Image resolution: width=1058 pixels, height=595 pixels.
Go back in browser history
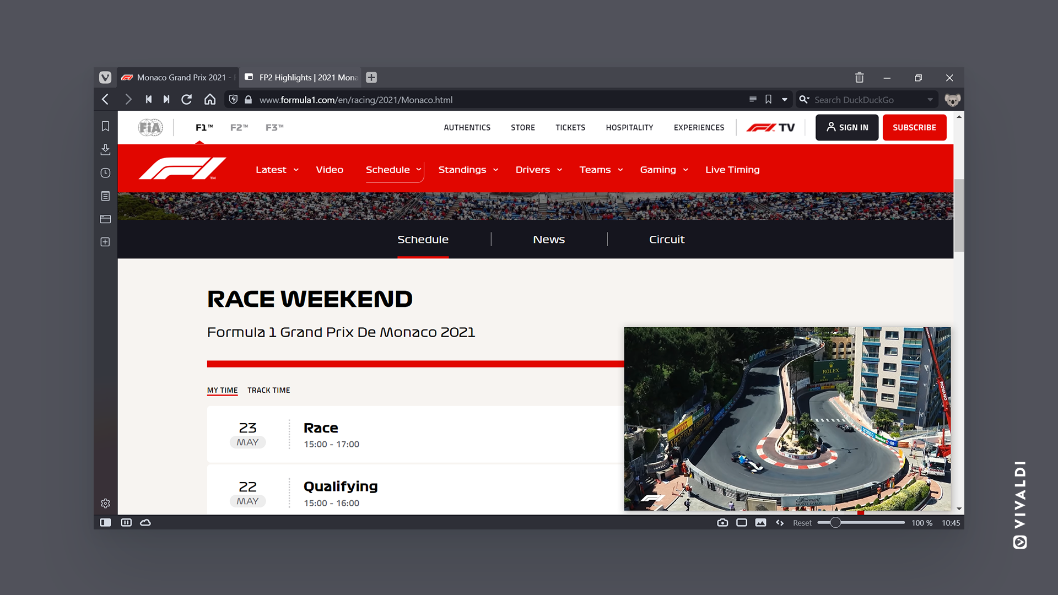coord(105,100)
